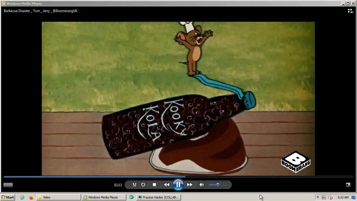Viewport: 357px width, 201px height.
Task: Launch Firefox from quick launch
Action: 31,197
